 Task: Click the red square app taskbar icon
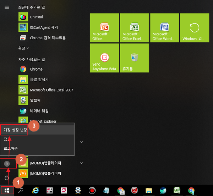[x=135, y=190]
